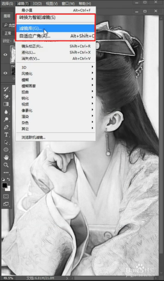Image resolution: width=164 pixels, height=281 pixels.
Task: Open the 选择(S) menu
Action: tap(7, 3)
